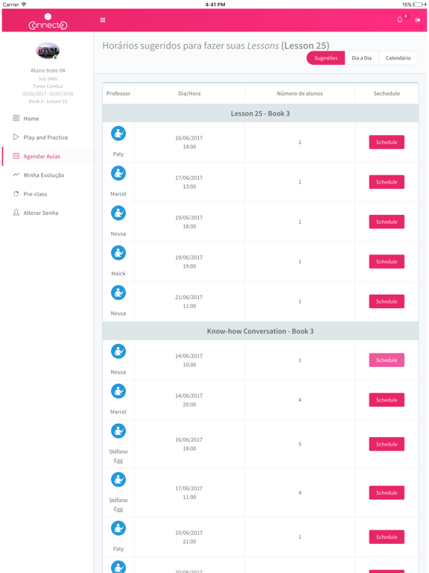429x573 pixels.
Task: Schedule Neusa's 14/06/2017 10:00 conversation
Action: (387, 360)
